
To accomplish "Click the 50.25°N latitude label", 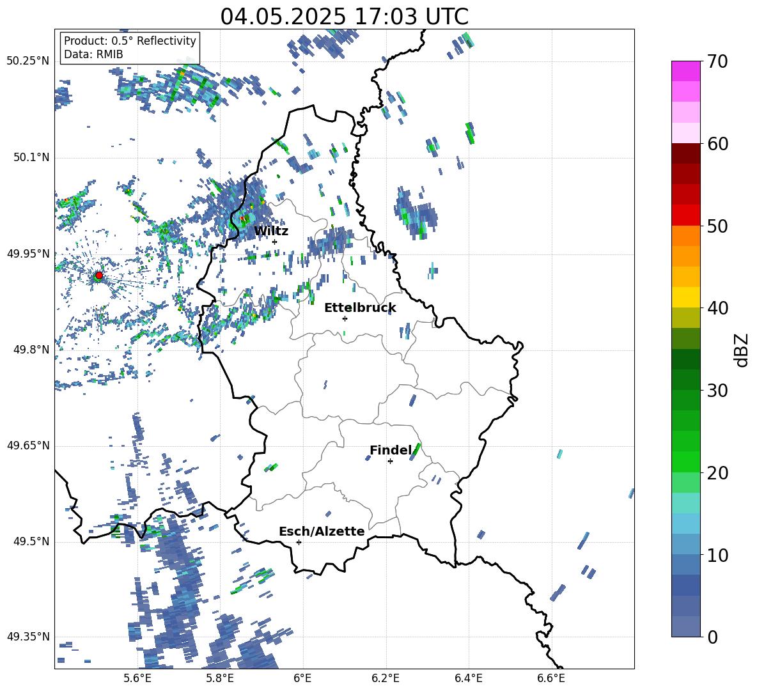I will click(28, 61).
